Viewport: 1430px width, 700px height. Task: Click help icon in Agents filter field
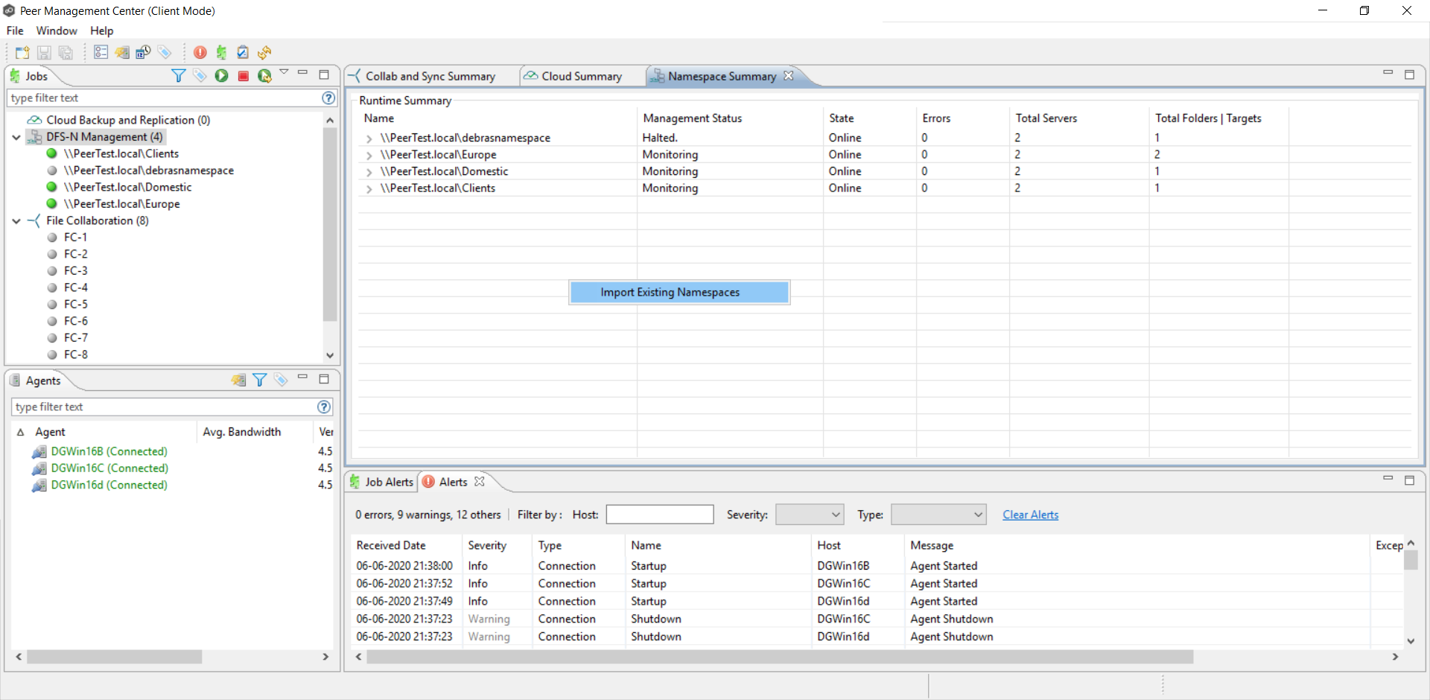point(324,407)
